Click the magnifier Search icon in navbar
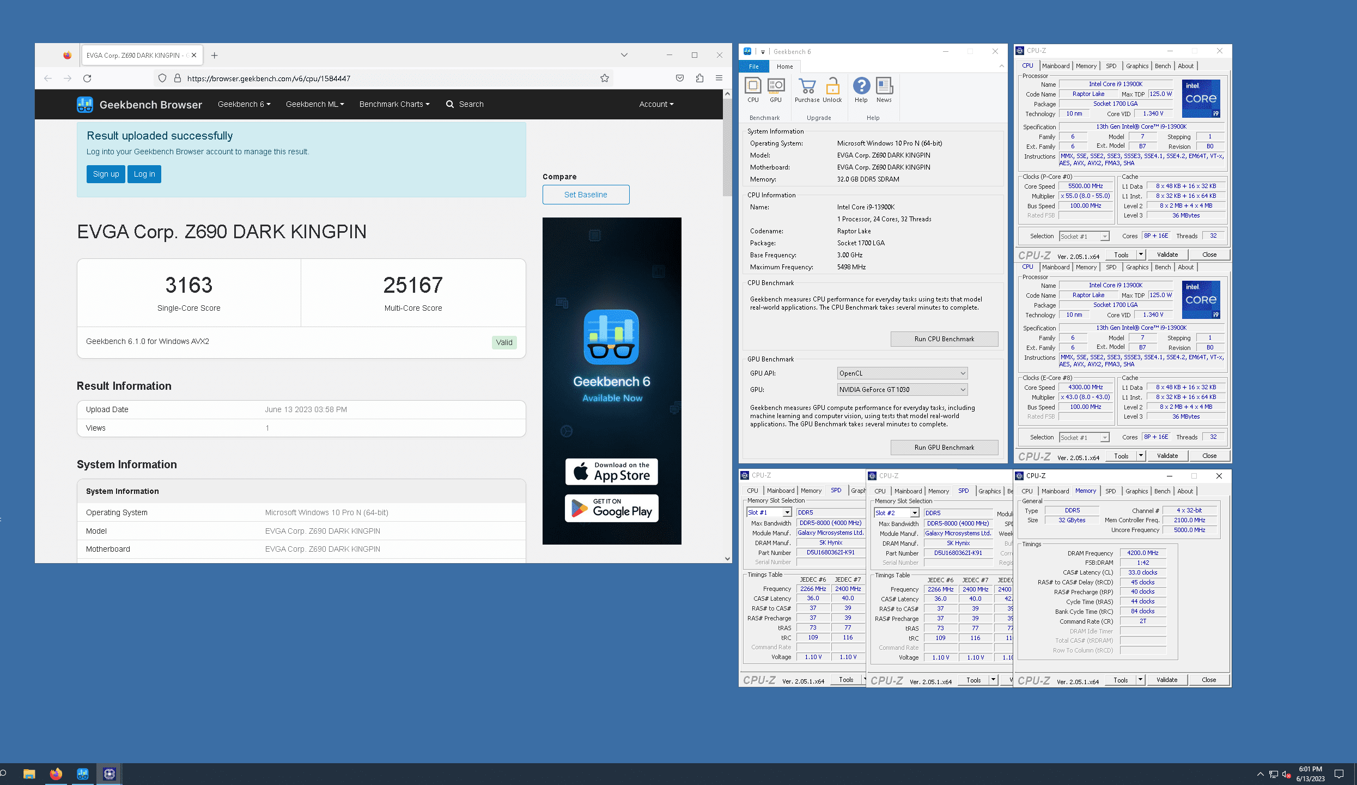The image size is (1357, 785). pyautogui.click(x=450, y=104)
